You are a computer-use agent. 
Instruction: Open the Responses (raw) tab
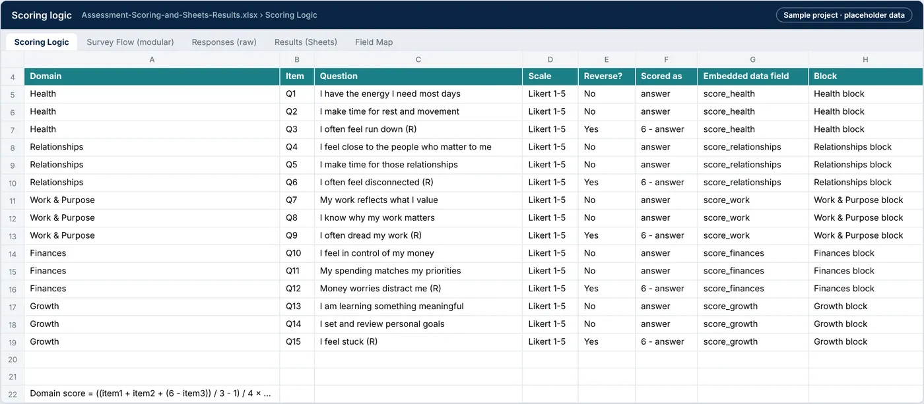point(224,42)
